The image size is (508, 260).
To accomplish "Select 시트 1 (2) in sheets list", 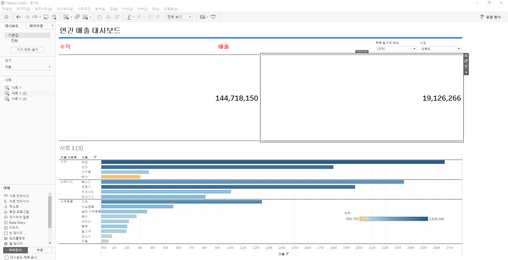I will pos(19,93).
